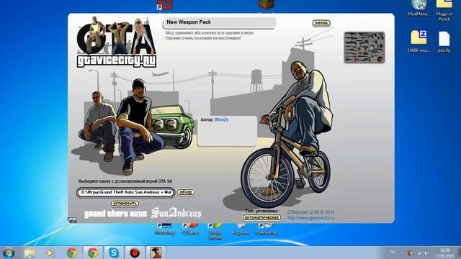Screen dimensions: 461x259
Task: Click the GTA gtavicecity.ru logo
Action: pyautogui.click(x=116, y=42)
